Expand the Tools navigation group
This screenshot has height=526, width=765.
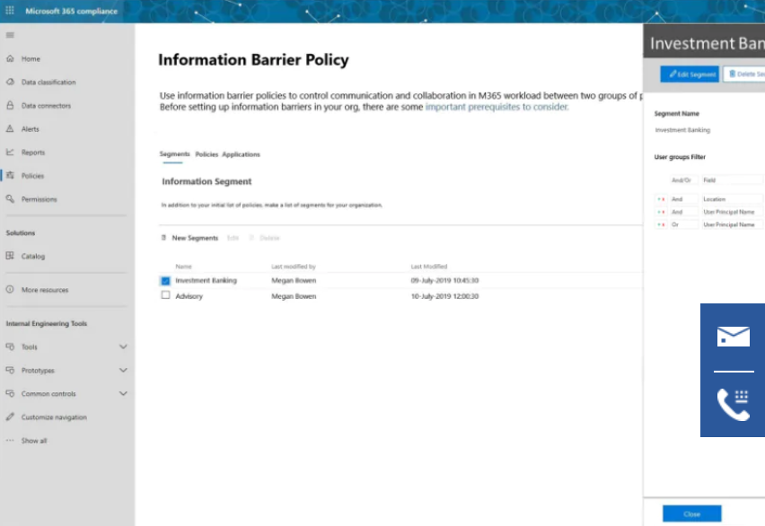coord(123,346)
